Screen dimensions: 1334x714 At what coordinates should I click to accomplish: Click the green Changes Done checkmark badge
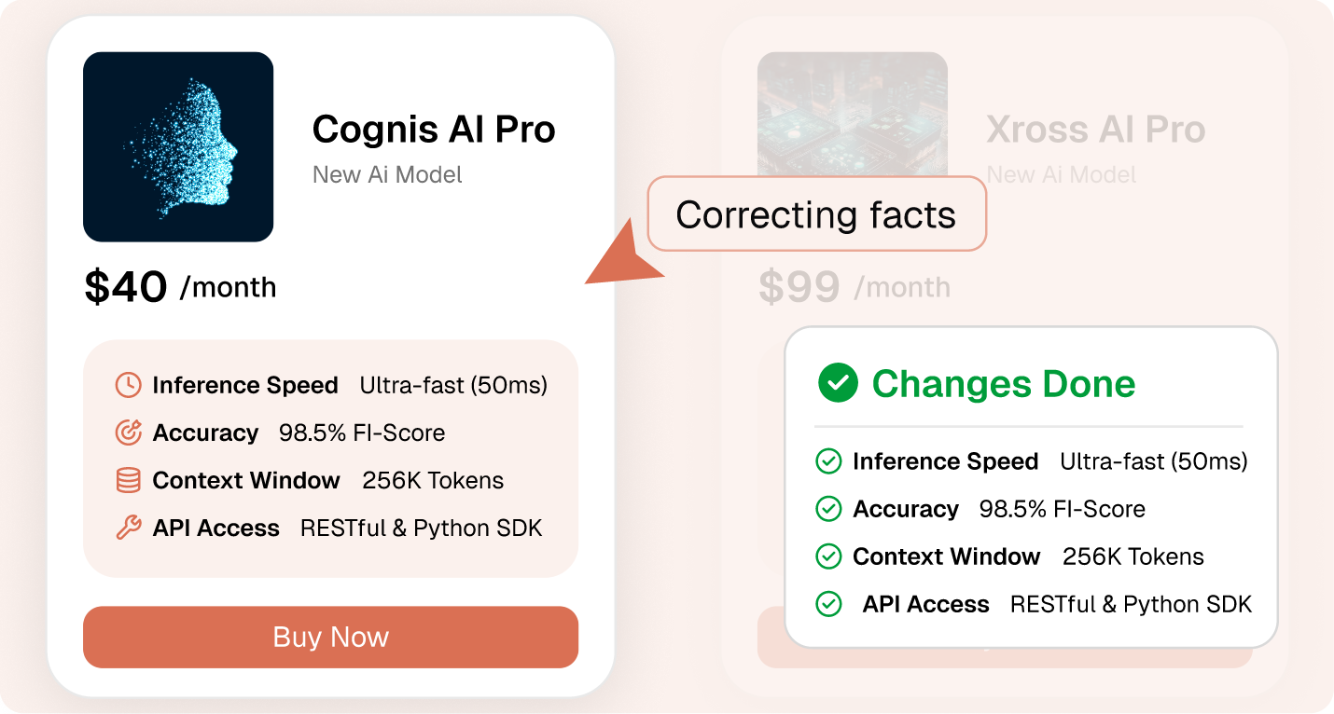point(837,383)
